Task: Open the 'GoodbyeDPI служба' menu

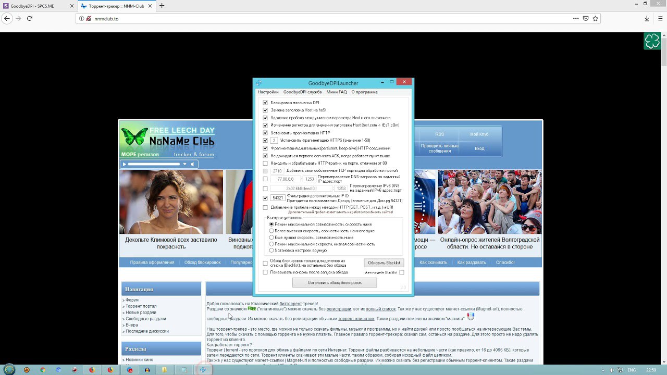Action: coord(302,92)
